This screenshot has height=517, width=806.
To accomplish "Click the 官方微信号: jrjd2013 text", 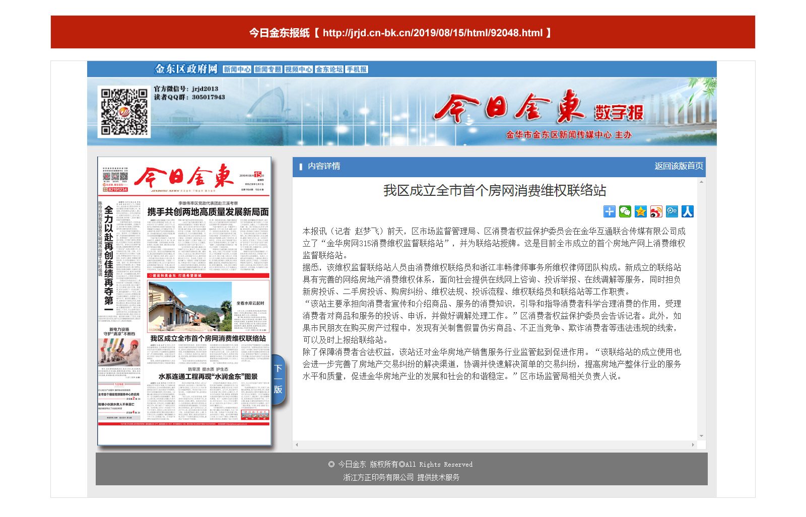I will click(x=186, y=89).
